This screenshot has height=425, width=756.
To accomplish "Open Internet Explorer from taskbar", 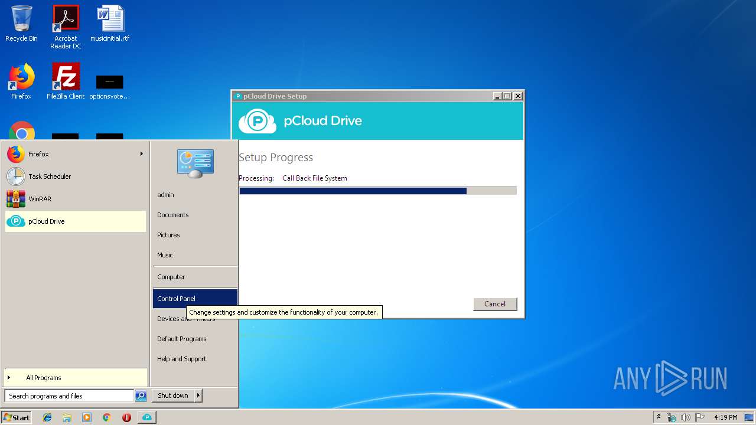I will tap(47, 417).
